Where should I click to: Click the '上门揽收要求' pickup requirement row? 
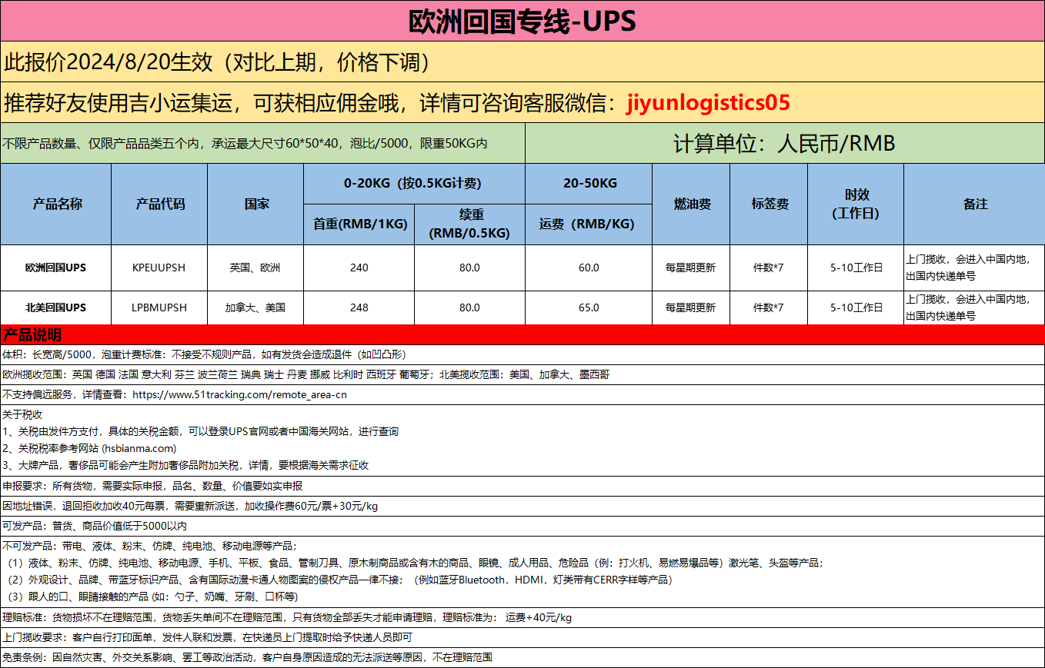click(522, 638)
